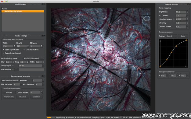Click the Name column header

[23, 9]
